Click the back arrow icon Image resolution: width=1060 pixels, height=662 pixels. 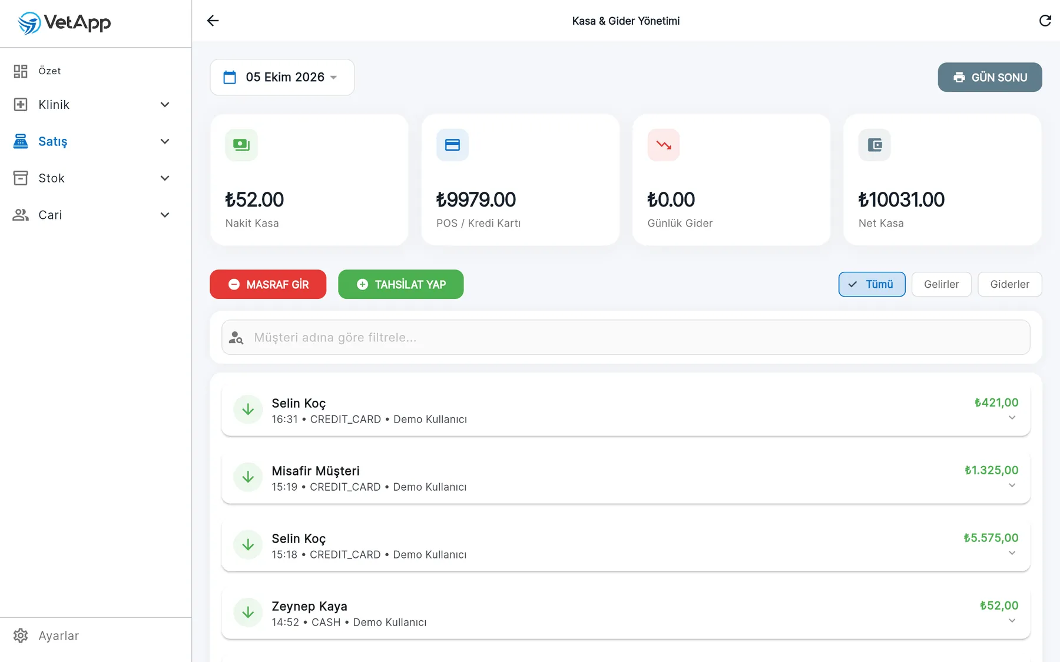coord(213,21)
